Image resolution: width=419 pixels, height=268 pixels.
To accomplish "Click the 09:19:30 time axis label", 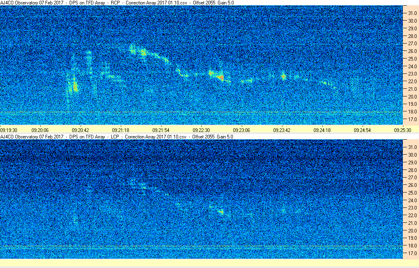I will (8, 130).
